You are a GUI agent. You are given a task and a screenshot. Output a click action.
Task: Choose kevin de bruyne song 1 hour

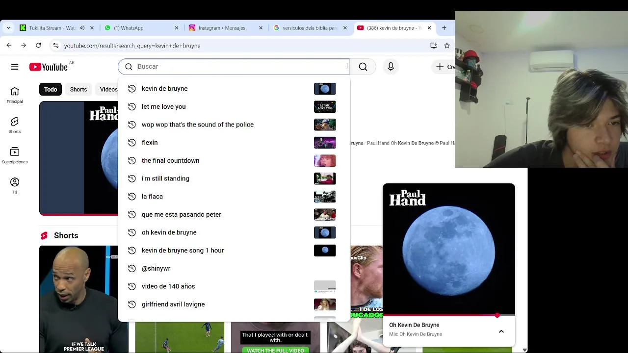click(x=234, y=251)
